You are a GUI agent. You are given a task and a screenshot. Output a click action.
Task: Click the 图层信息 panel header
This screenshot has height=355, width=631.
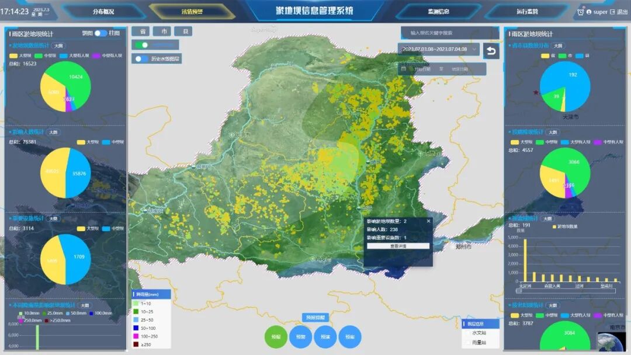pyautogui.click(x=480, y=323)
